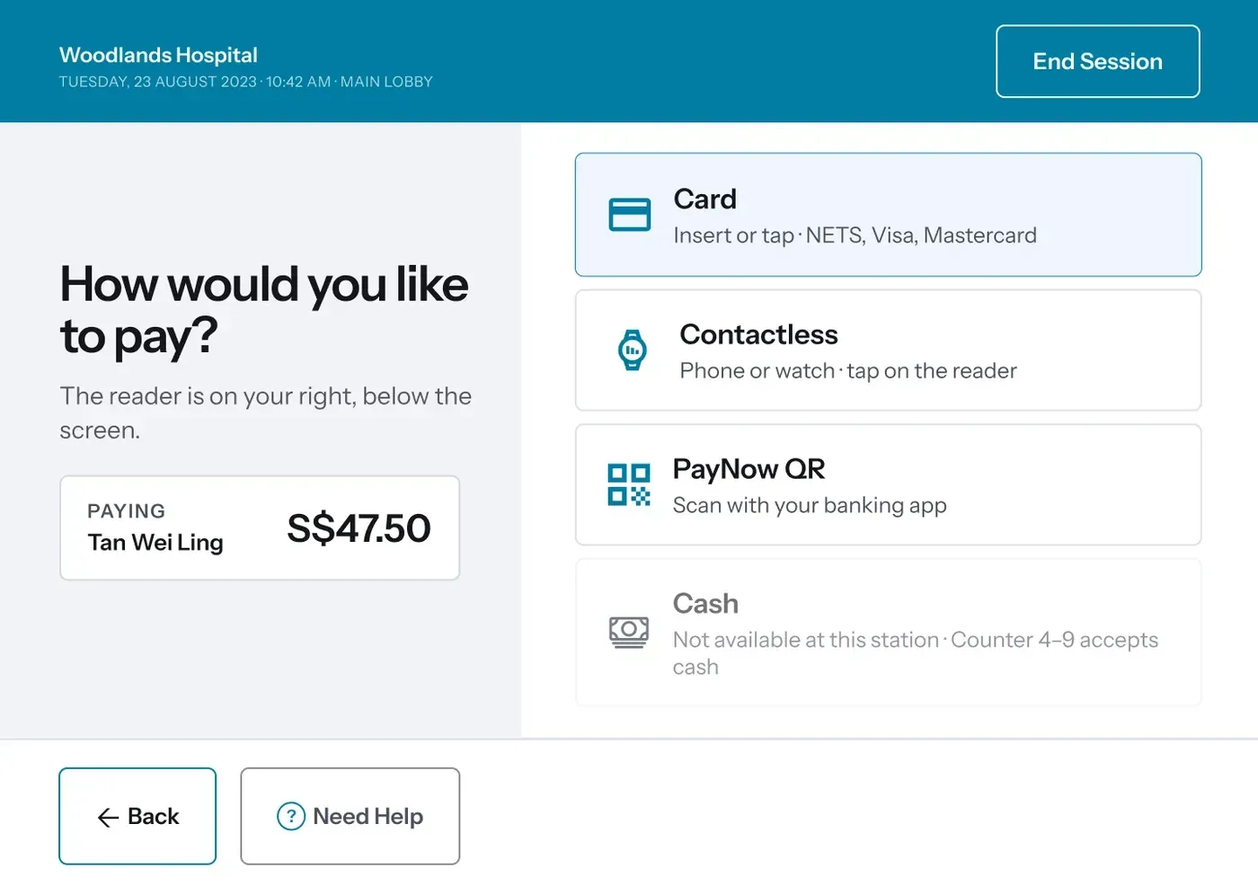Click the cash banknote icon
Screen dimensions: 1258x895
click(x=629, y=633)
